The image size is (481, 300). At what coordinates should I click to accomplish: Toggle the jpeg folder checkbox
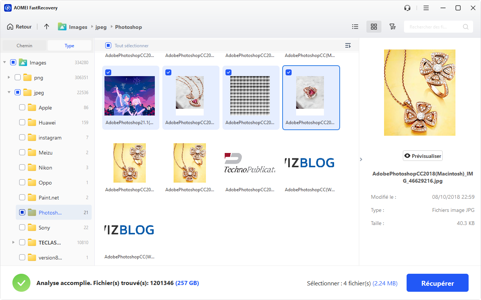pos(18,93)
